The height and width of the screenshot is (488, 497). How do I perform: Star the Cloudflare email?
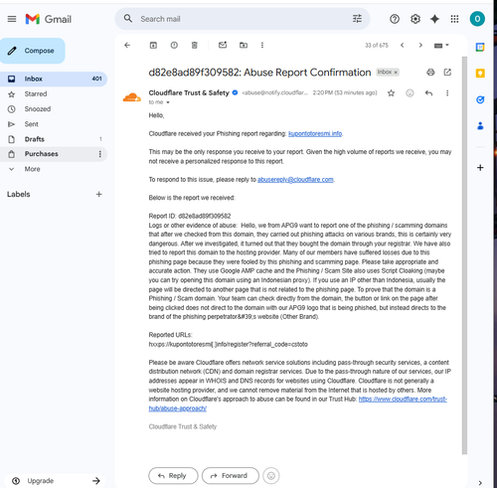(x=391, y=93)
